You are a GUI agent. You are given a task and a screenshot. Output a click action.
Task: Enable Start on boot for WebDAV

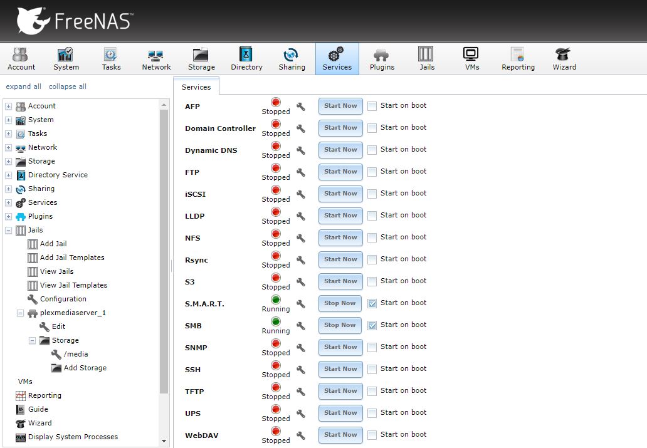pos(372,434)
